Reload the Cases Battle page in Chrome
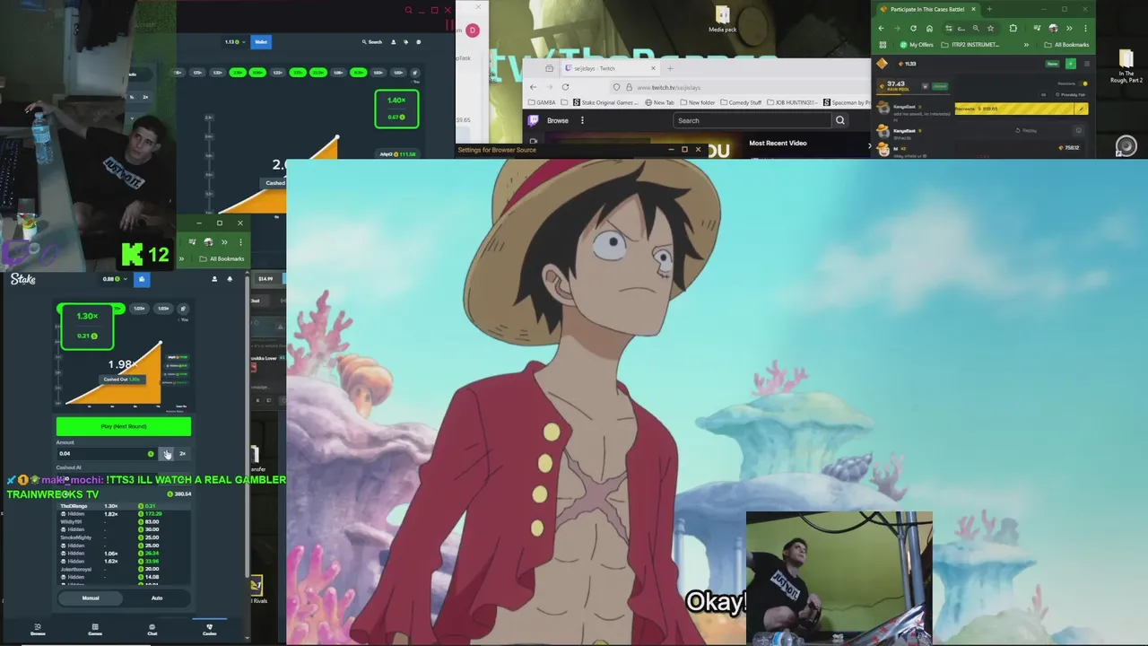This screenshot has height=646, width=1148. (913, 28)
